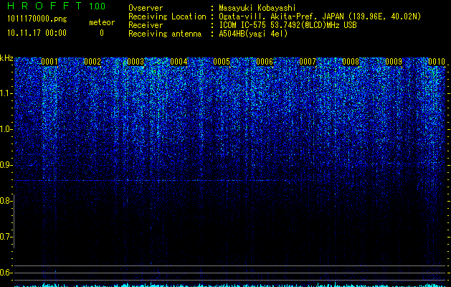The height and width of the screenshot is (287, 451).
Task: Select the file name 1011170000.png
Action: coord(37,19)
